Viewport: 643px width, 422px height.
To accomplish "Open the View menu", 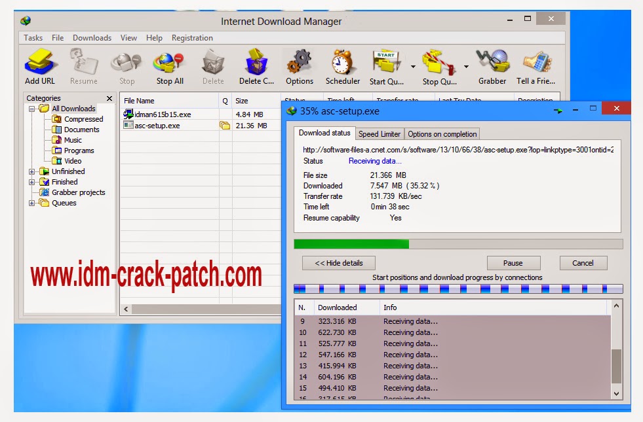I will (128, 38).
